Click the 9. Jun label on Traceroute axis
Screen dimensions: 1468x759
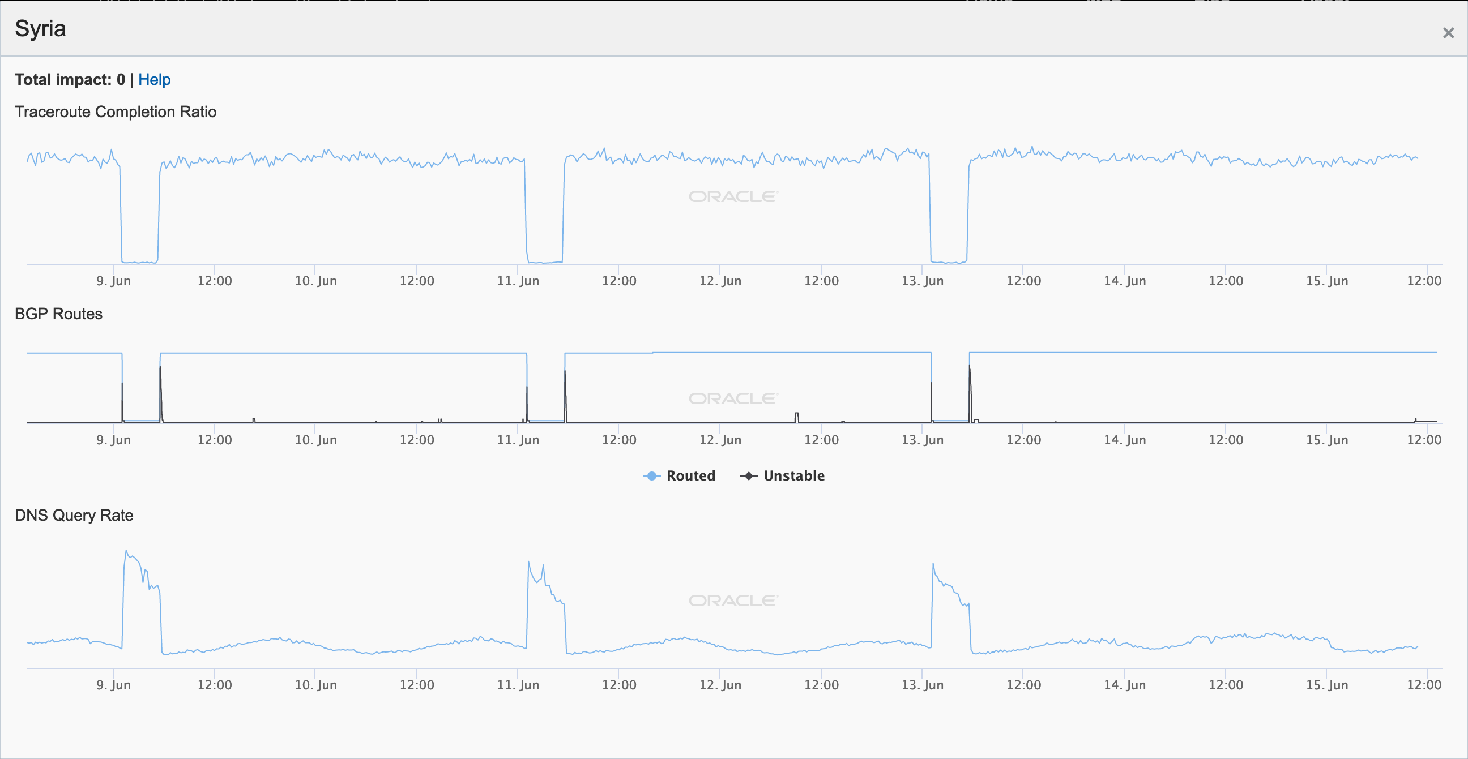[113, 281]
